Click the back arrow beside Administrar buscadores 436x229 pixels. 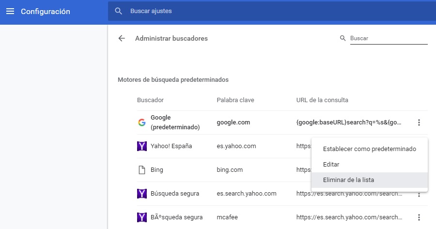[122, 38]
